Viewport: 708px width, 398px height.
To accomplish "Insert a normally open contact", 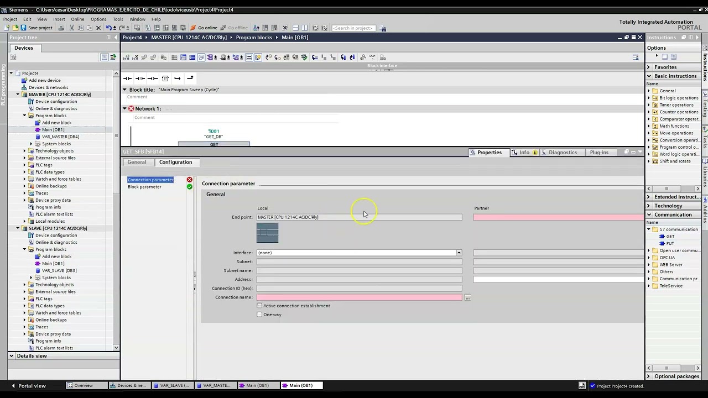I will click(127, 78).
